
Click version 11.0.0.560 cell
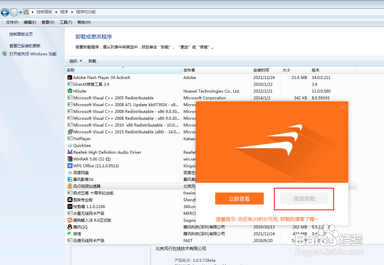point(321,91)
